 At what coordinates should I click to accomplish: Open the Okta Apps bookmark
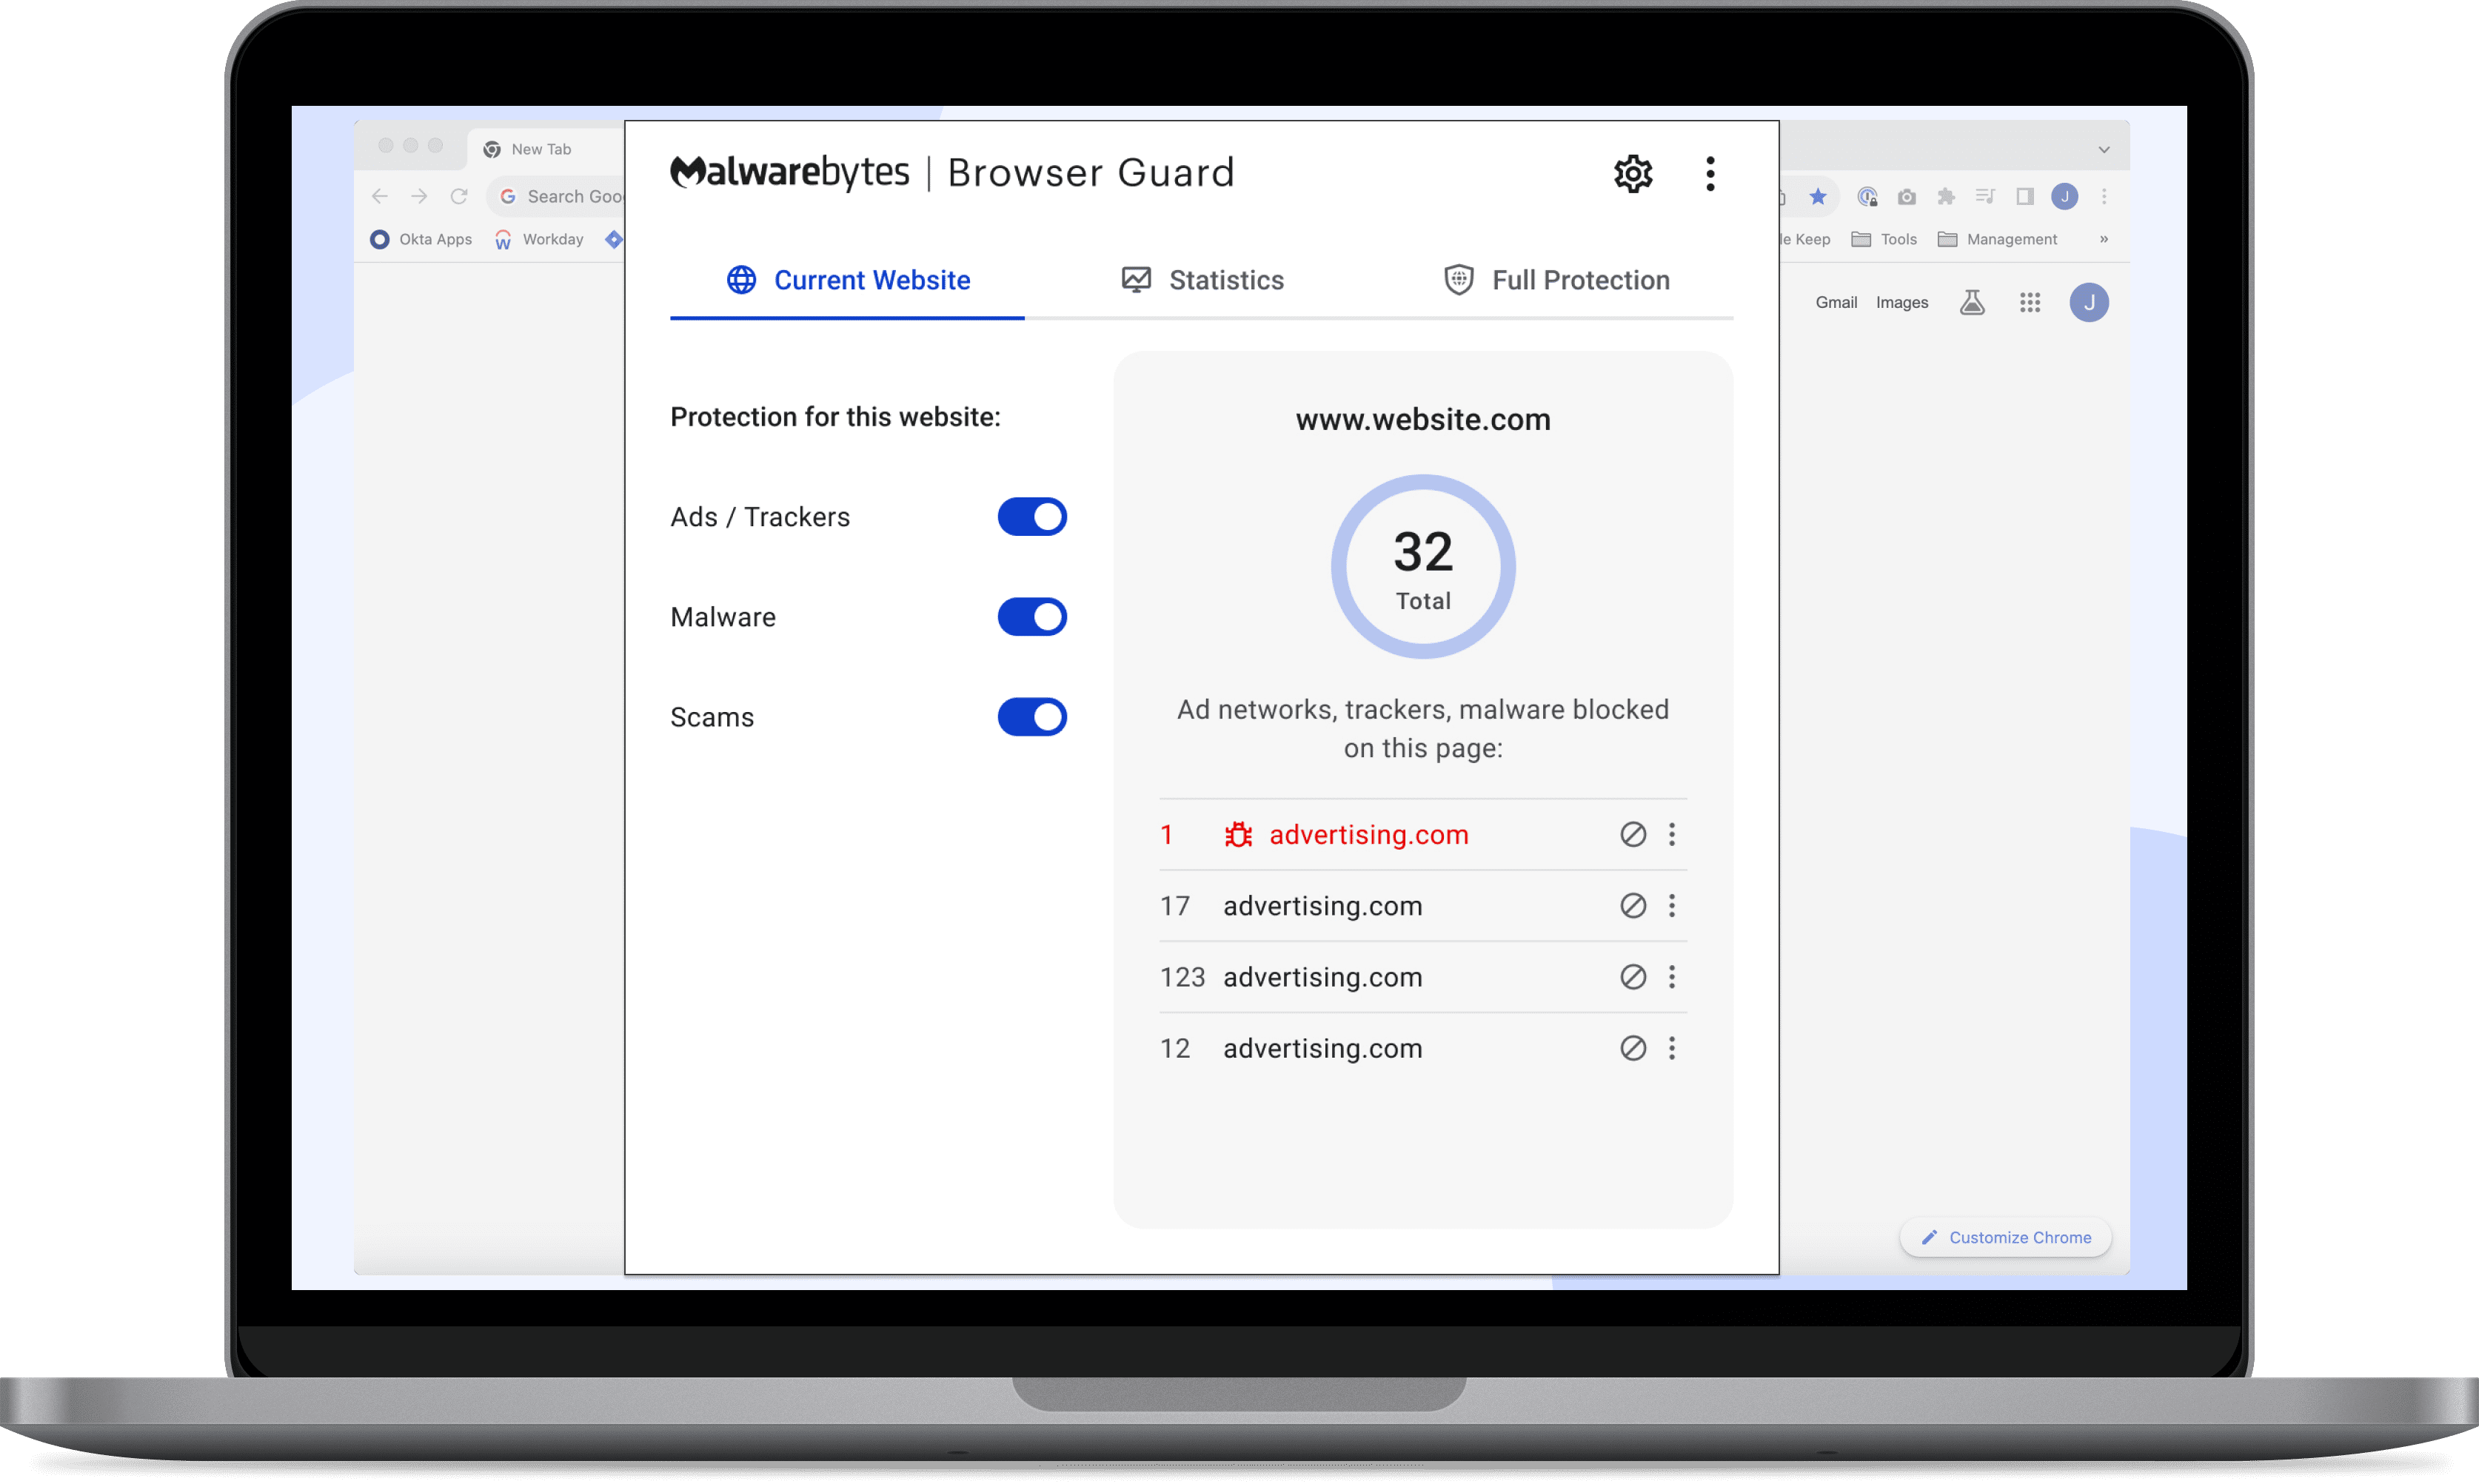(421, 240)
